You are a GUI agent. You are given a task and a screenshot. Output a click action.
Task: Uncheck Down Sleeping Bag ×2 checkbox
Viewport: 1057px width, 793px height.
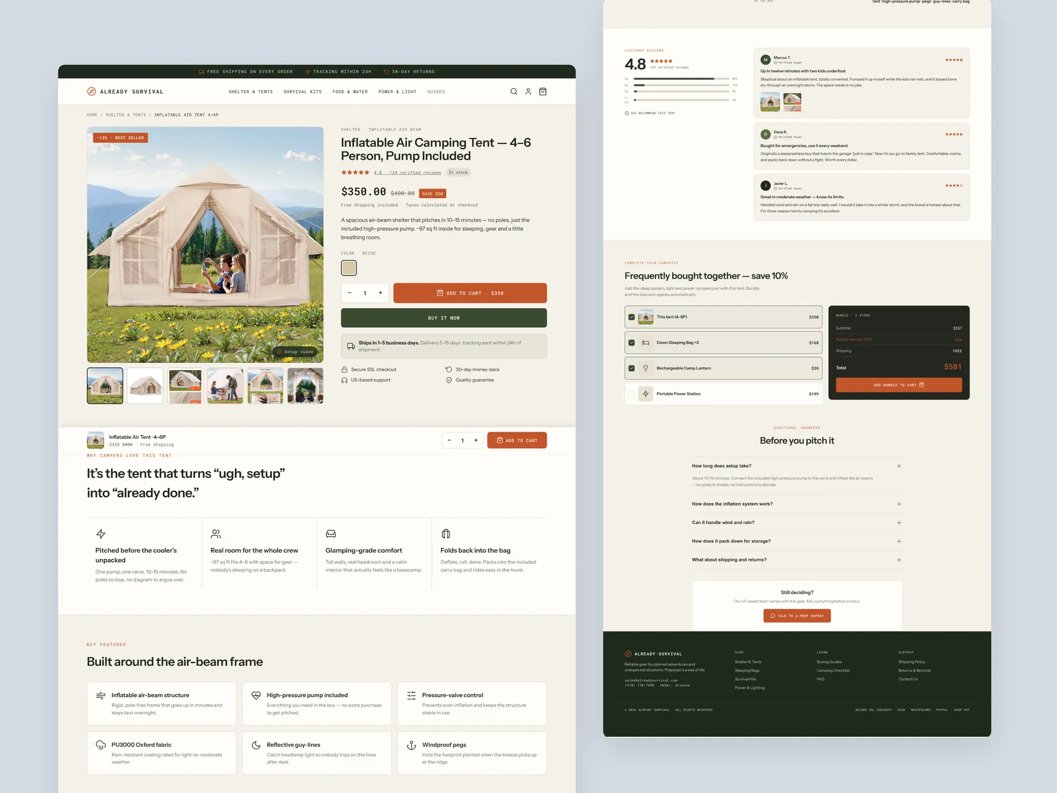[632, 342]
